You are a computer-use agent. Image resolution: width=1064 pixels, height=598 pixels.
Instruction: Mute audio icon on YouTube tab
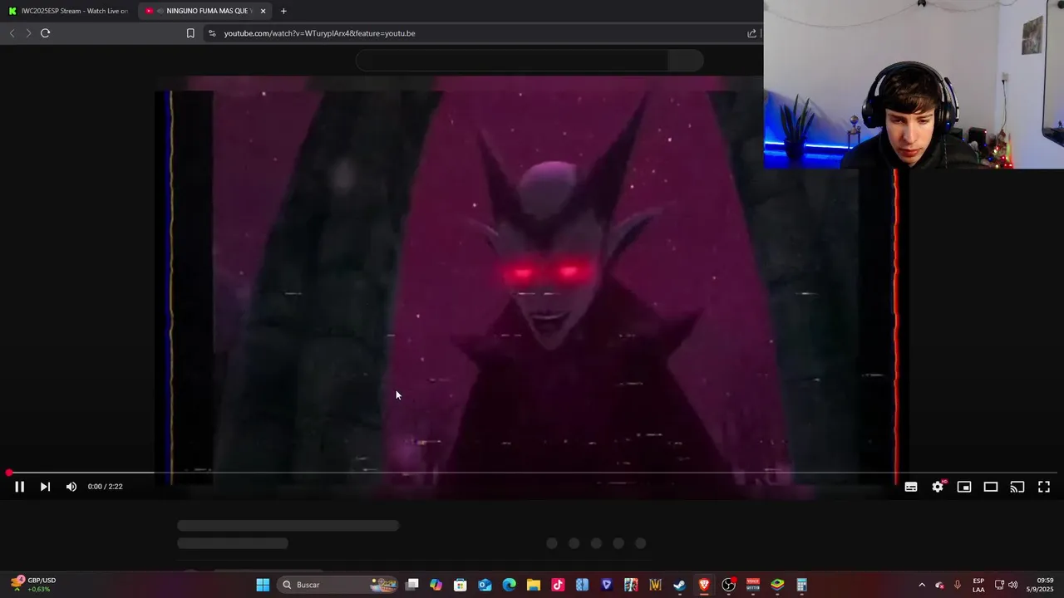coord(160,11)
